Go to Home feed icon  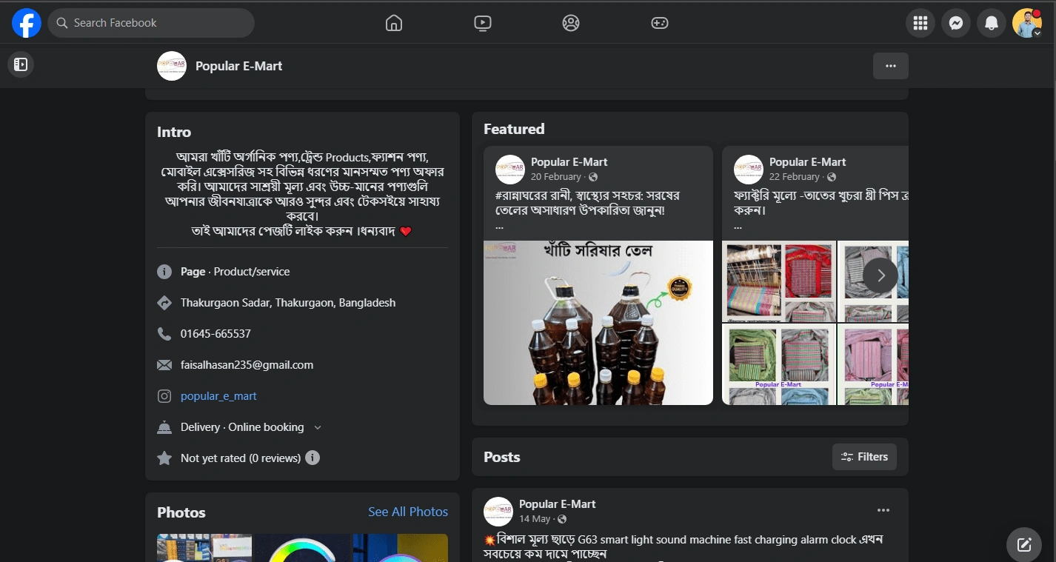pyautogui.click(x=394, y=23)
